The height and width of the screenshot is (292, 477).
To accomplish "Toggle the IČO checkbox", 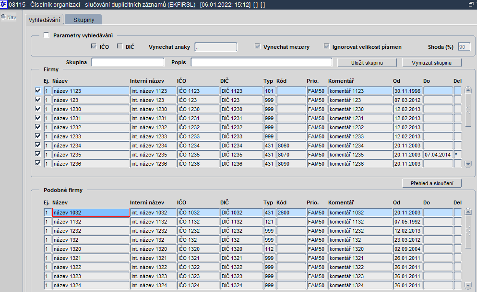I will click(94, 46).
